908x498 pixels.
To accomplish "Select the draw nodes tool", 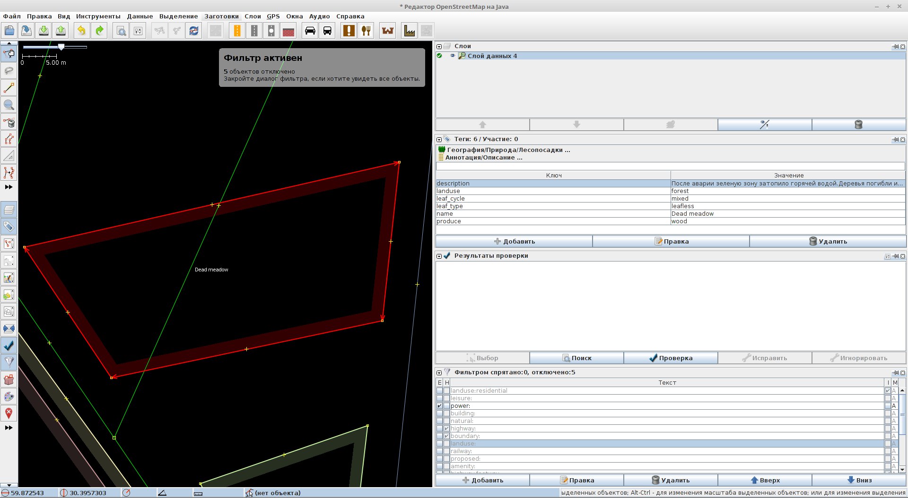I will (x=9, y=87).
